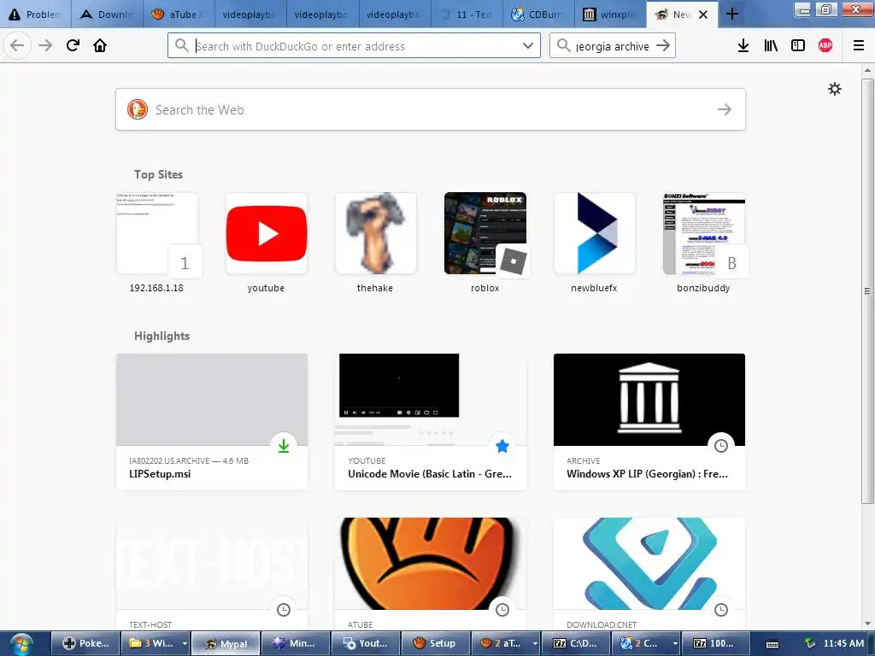Open the Windows Start orb
Screen dimensions: 875x656
[x=21, y=644]
